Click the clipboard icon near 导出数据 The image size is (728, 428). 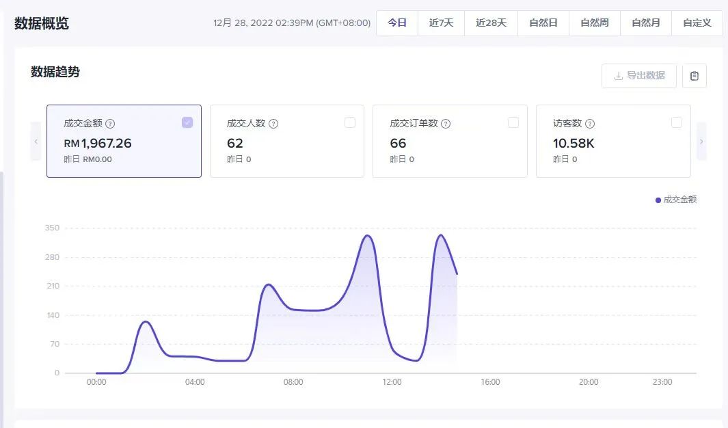pyautogui.click(x=695, y=75)
